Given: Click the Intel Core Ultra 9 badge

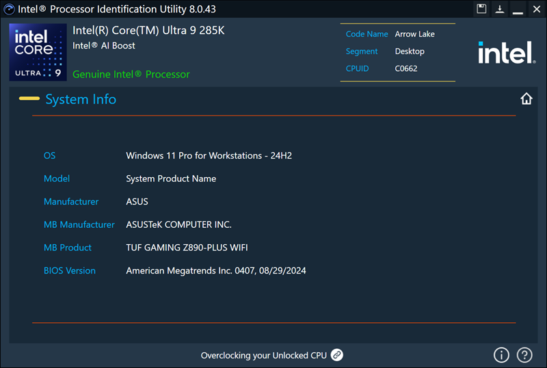Looking at the screenshot, I should (38, 52).
